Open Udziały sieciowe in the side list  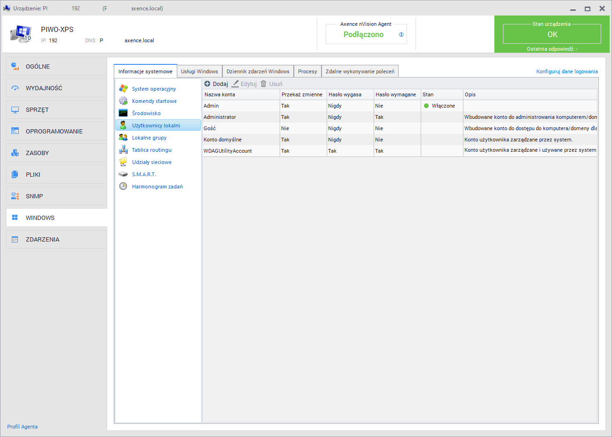(151, 162)
